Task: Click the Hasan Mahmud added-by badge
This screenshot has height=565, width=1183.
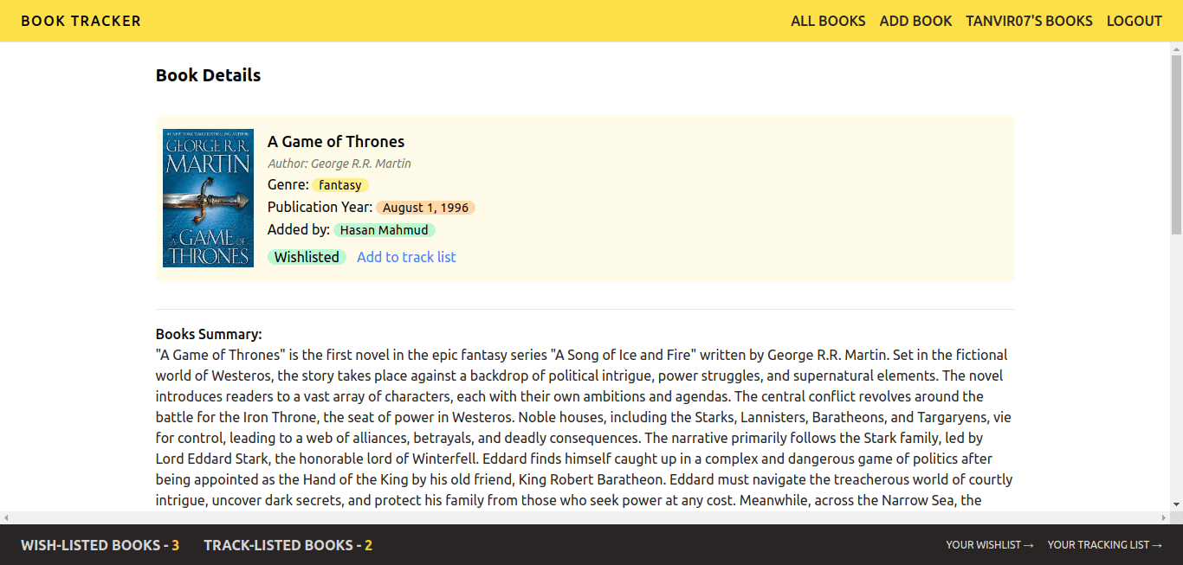Action: point(384,230)
